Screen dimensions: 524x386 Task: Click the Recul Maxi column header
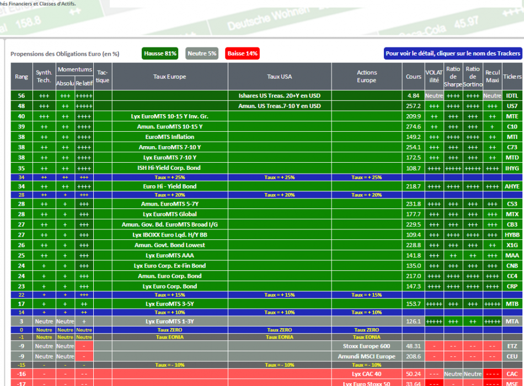coord(492,77)
